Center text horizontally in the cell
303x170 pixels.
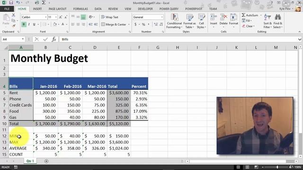(x=78, y=24)
